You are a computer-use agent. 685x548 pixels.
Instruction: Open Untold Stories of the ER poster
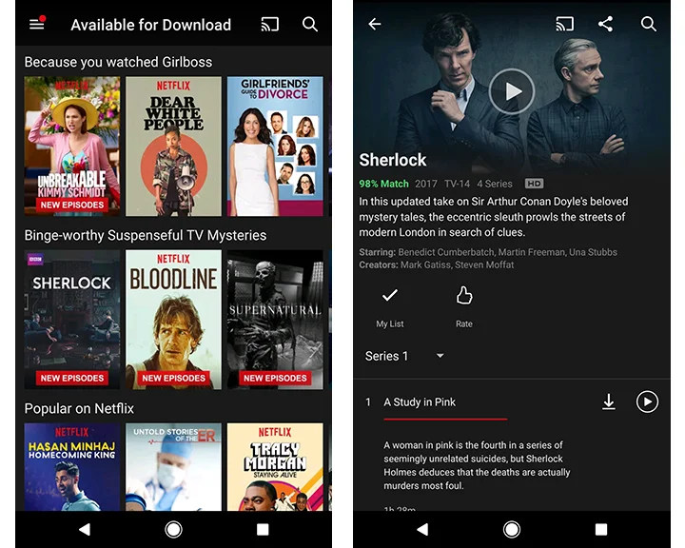(173, 467)
